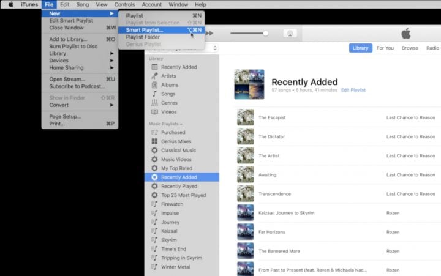This screenshot has width=441, height=276.
Task: Click the volume slider knob
Action: (265, 34)
